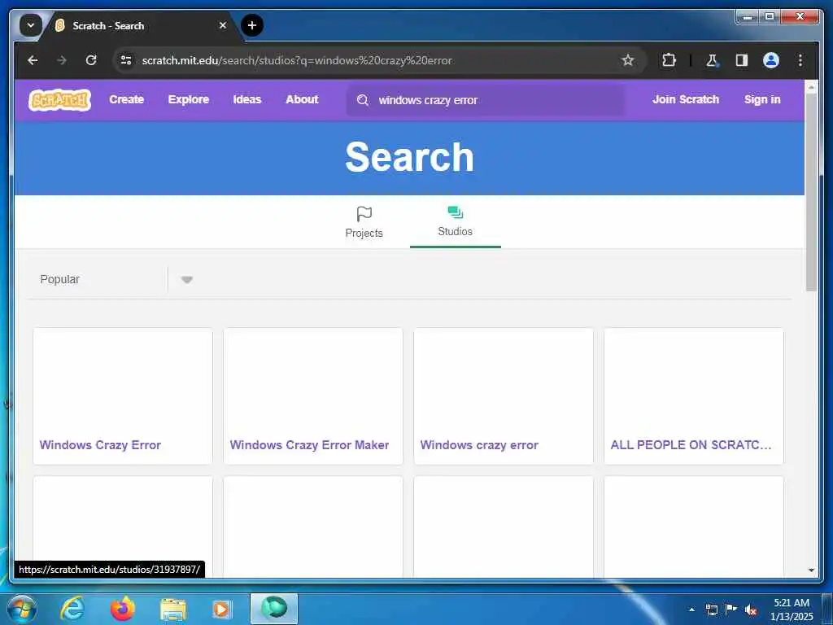The width and height of the screenshot is (833, 625).
Task: Click the active browser taskbar icon
Action: point(274,609)
